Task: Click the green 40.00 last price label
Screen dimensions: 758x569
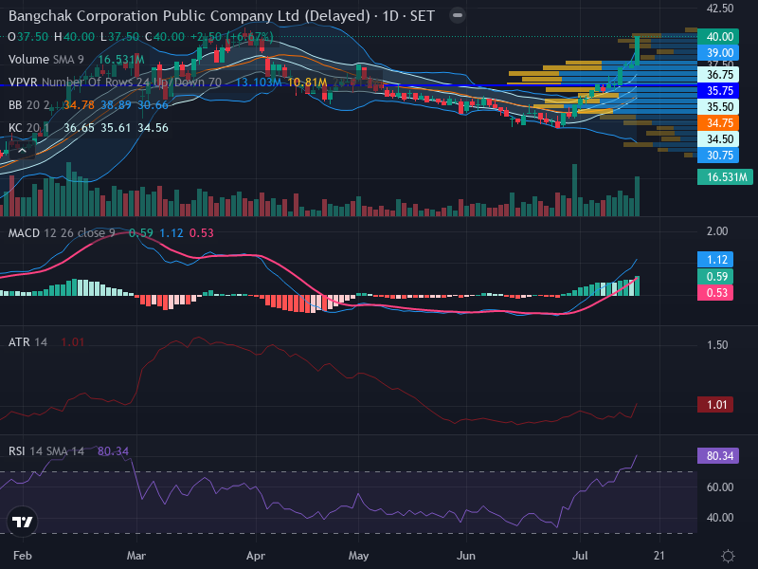Action: tap(718, 37)
